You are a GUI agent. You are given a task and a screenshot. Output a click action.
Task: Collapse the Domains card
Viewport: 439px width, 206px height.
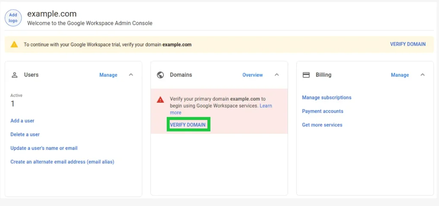click(277, 75)
